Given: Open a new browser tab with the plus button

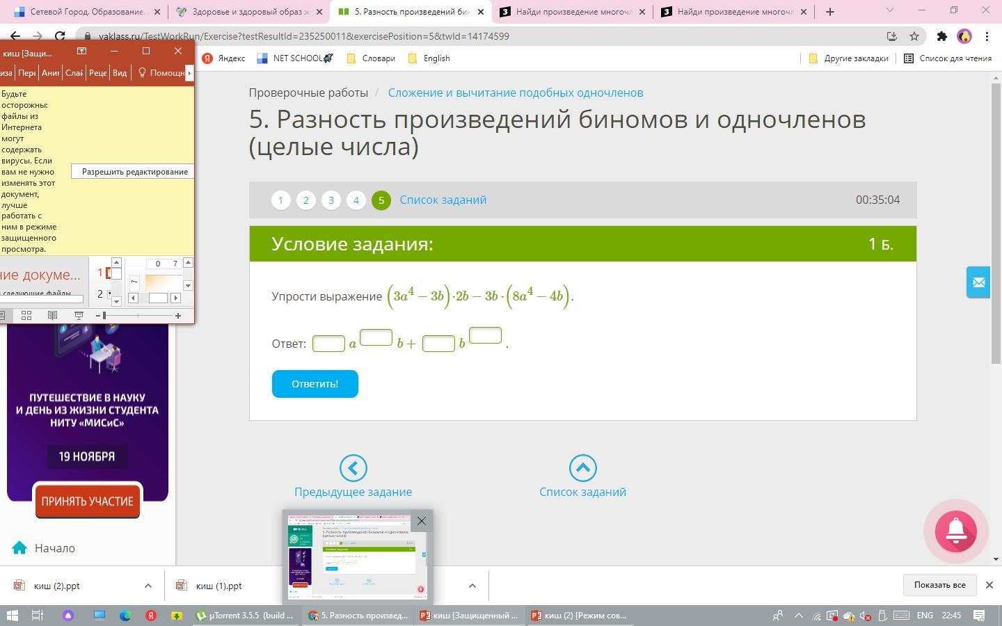Looking at the screenshot, I should pos(830,12).
